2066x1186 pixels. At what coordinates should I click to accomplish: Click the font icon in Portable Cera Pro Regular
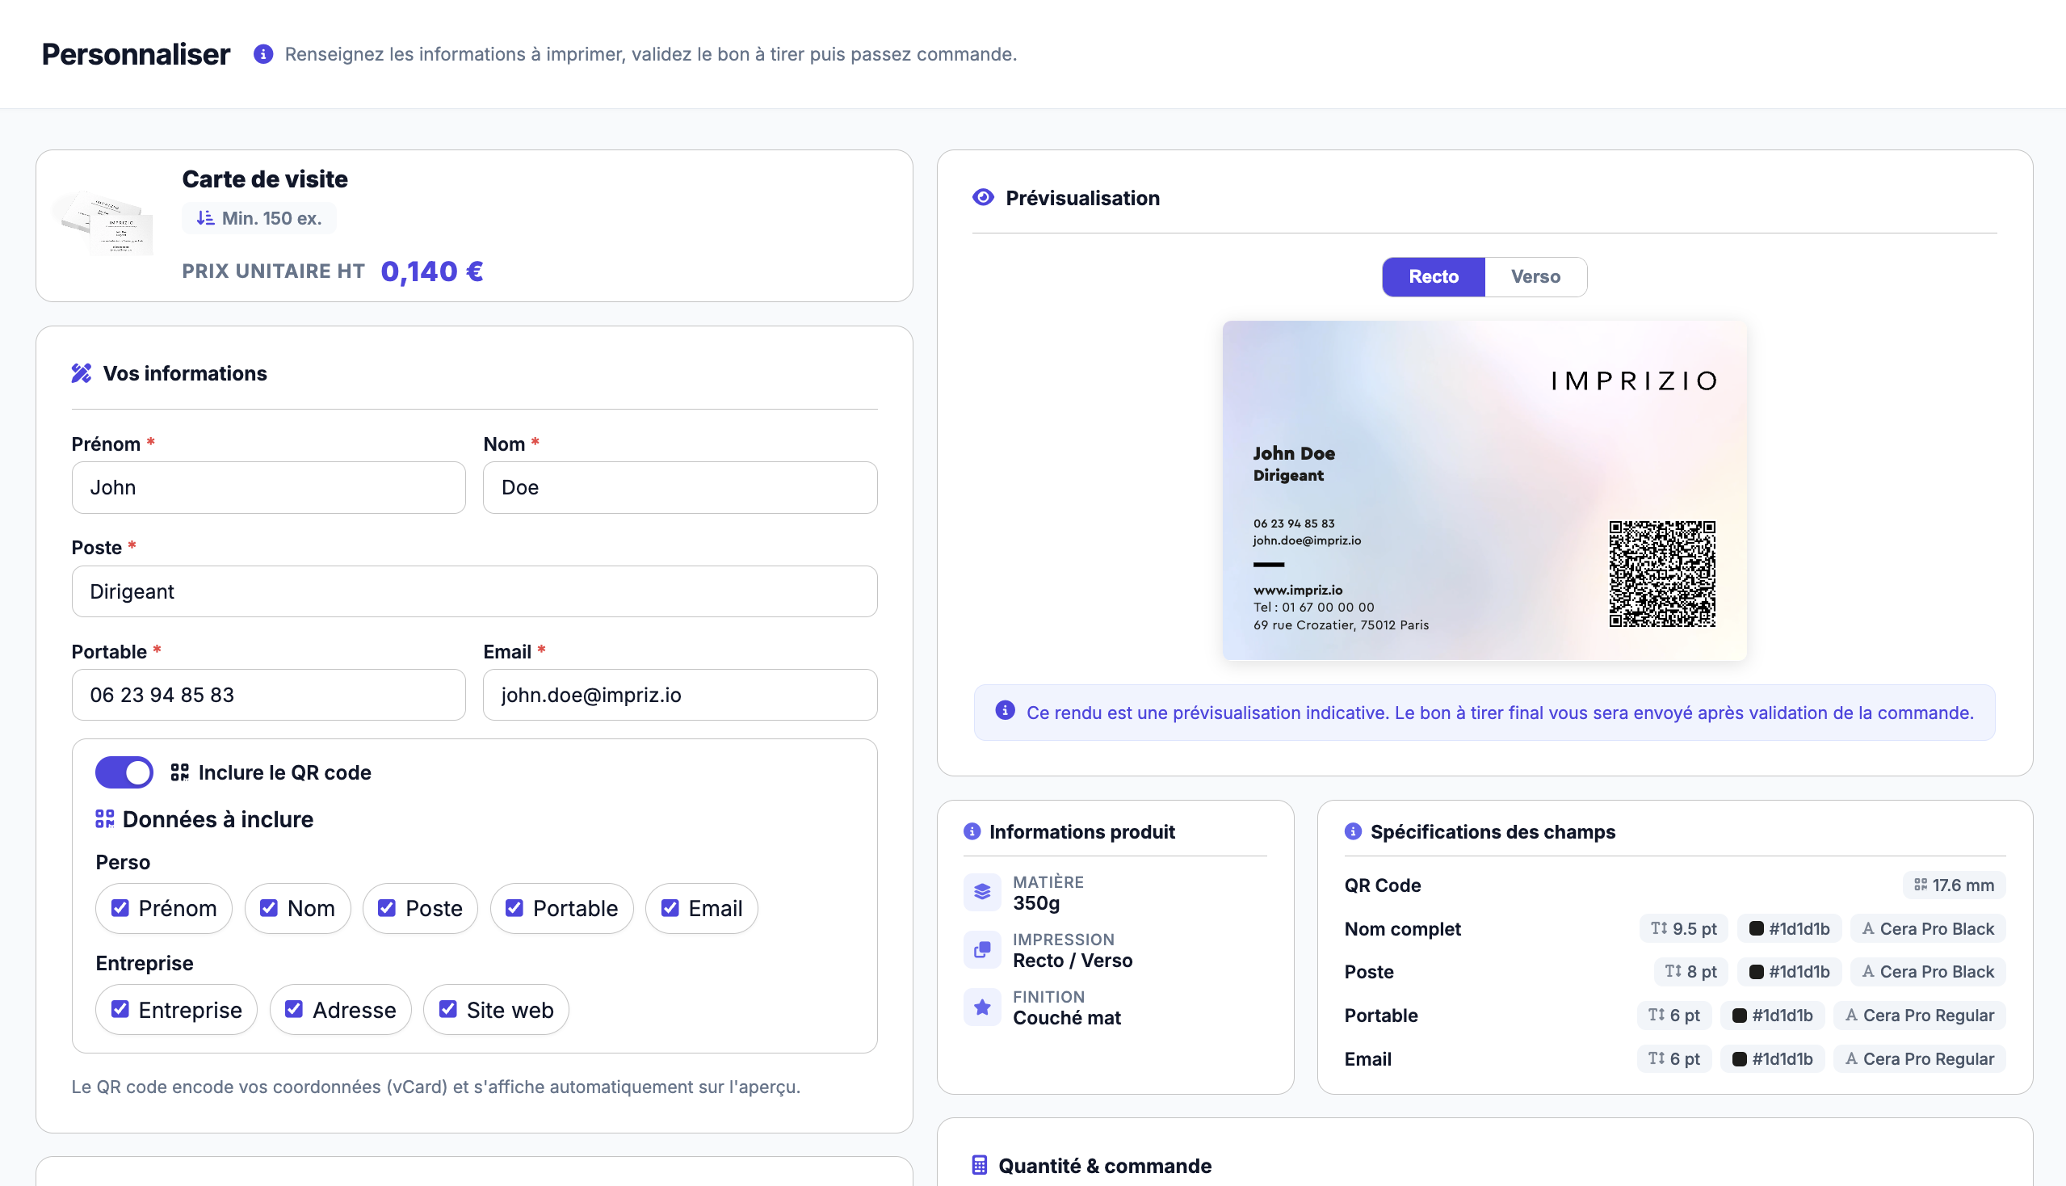[1851, 1015]
